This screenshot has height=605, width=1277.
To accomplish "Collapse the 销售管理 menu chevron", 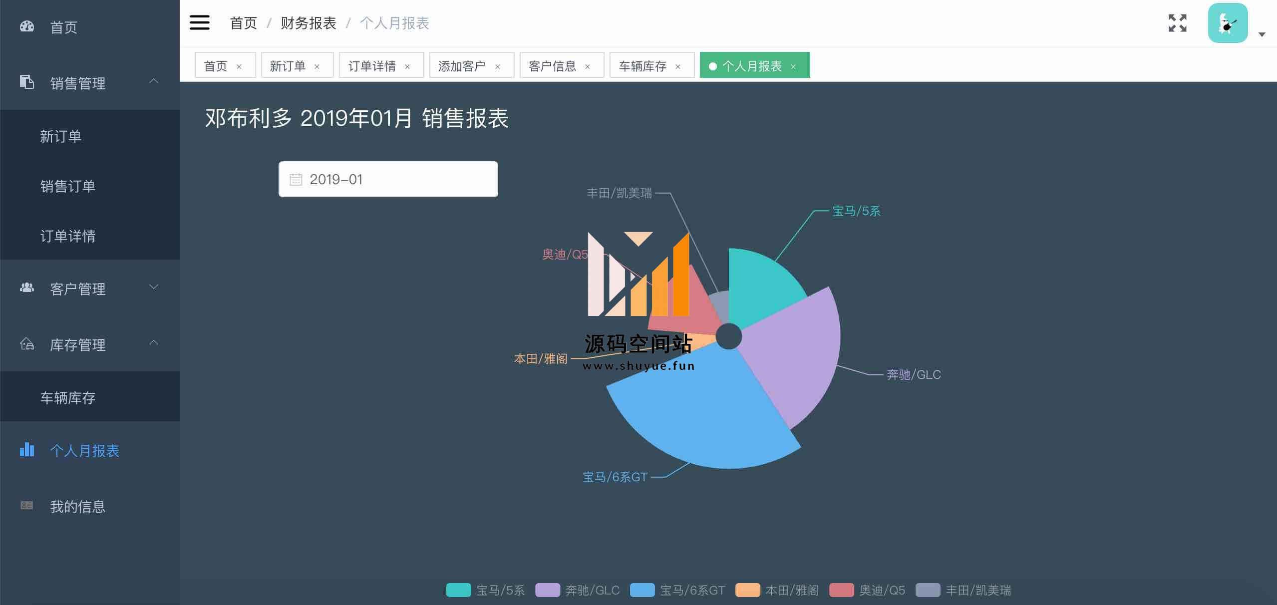I will (154, 81).
